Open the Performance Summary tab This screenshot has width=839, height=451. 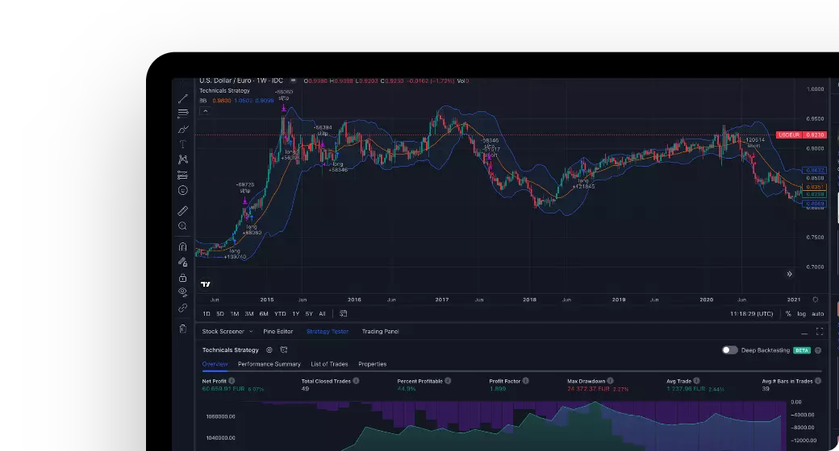coord(269,364)
